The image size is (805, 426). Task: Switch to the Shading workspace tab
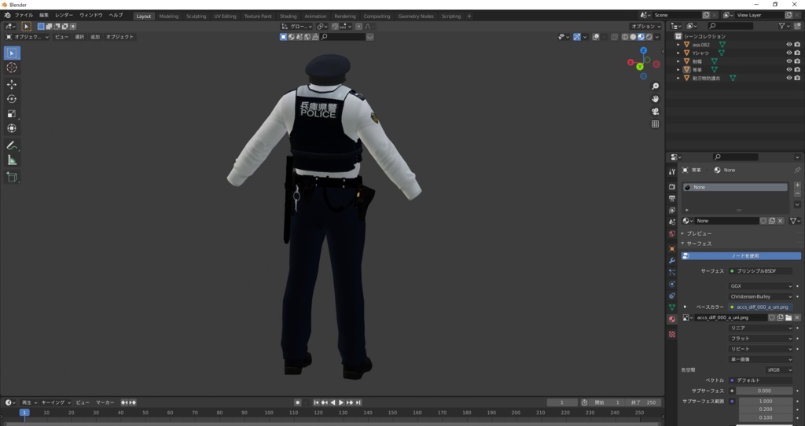pyautogui.click(x=288, y=16)
